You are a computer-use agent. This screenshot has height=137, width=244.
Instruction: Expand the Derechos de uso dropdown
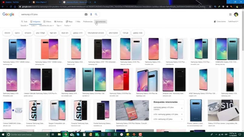pyautogui.click(x=46, y=25)
